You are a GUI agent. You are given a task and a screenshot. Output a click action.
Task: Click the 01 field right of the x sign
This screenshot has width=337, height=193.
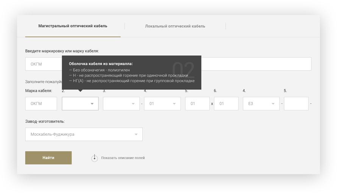pos(226,104)
